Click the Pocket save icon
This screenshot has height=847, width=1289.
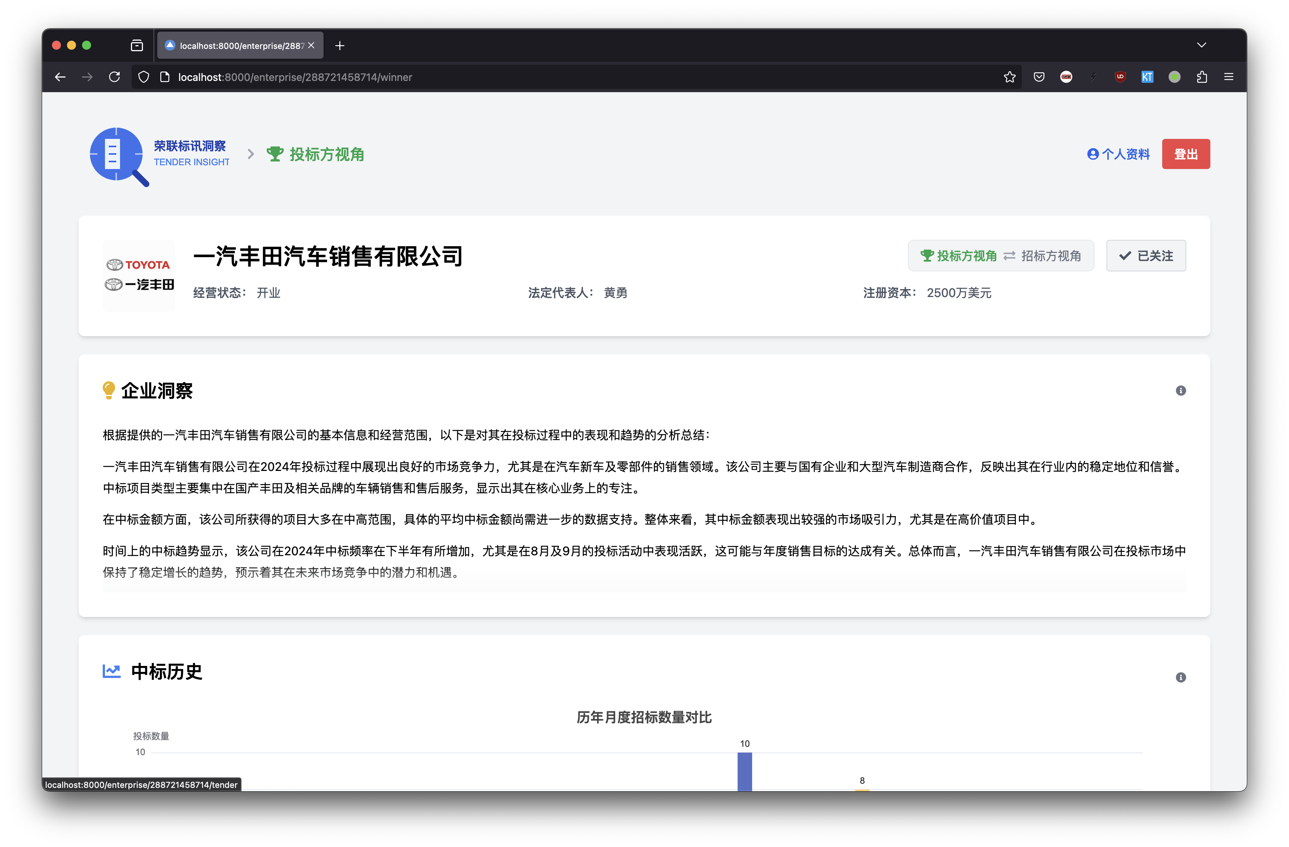pos(1039,77)
